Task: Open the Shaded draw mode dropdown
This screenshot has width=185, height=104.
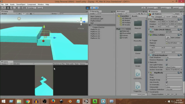Action: [9, 14]
